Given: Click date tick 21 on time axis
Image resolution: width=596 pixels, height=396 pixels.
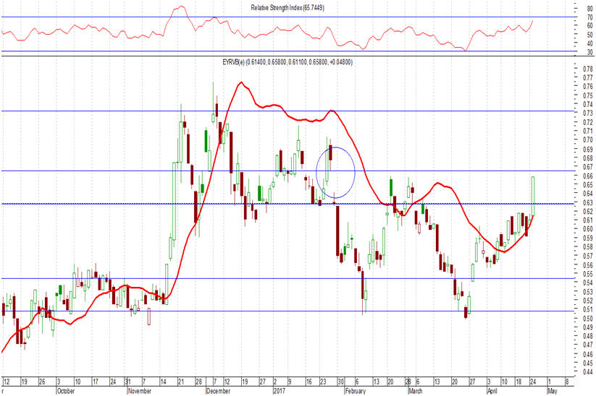Looking at the screenshot, I should (x=181, y=382).
